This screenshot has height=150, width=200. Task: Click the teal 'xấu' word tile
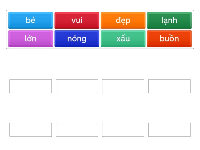tap(123, 38)
